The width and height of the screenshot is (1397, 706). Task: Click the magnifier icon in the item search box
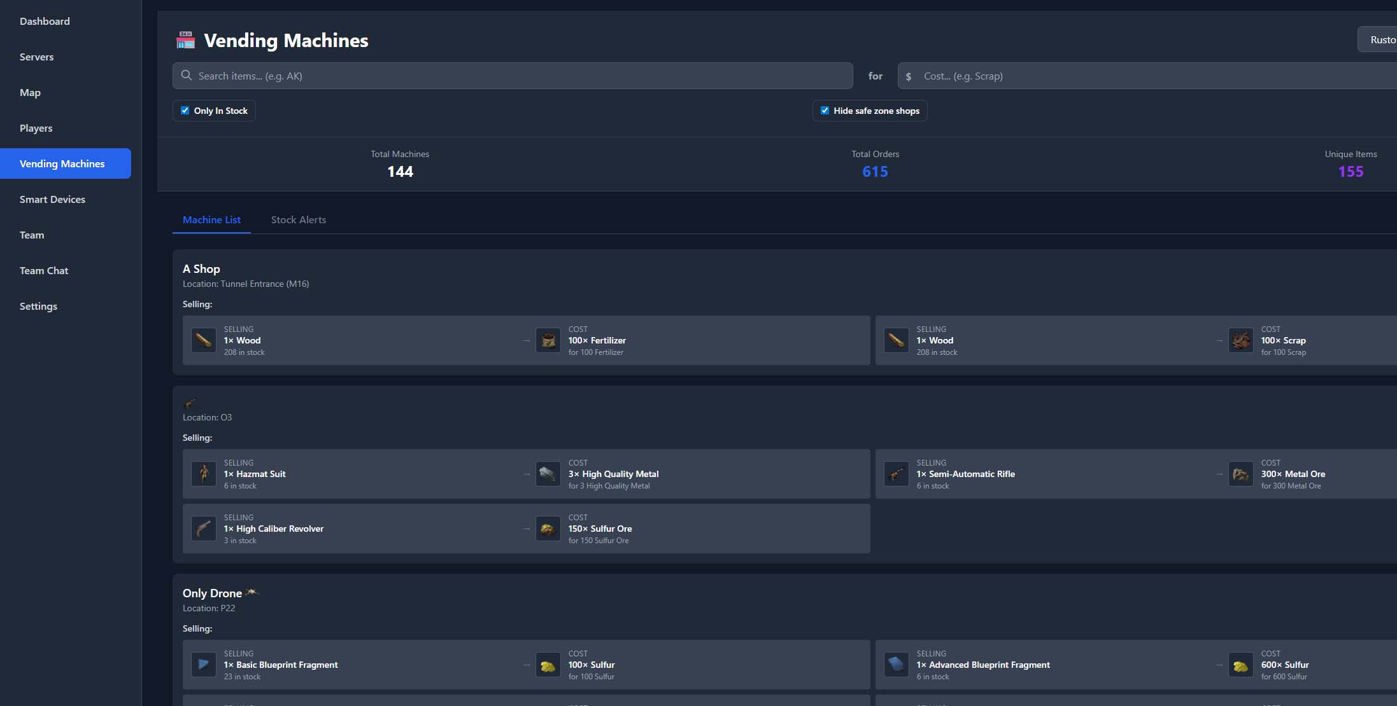187,76
